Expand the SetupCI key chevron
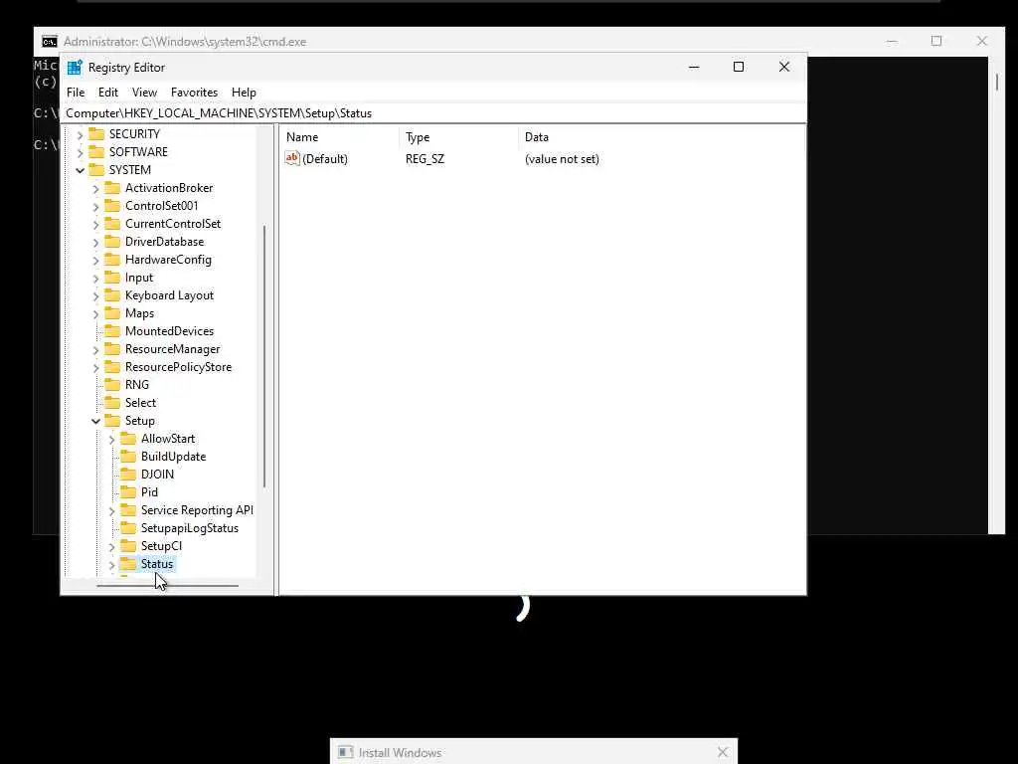This screenshot has height=764, width=1018. [111, 547]
